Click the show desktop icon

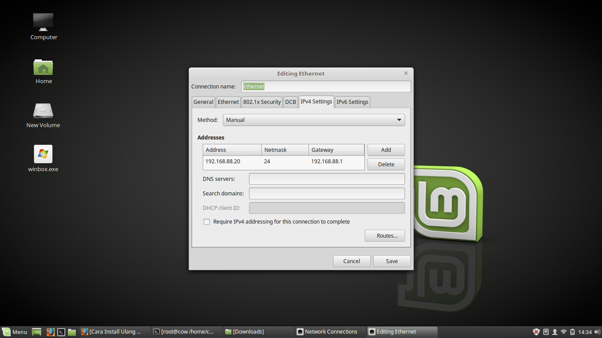(36, 331)
